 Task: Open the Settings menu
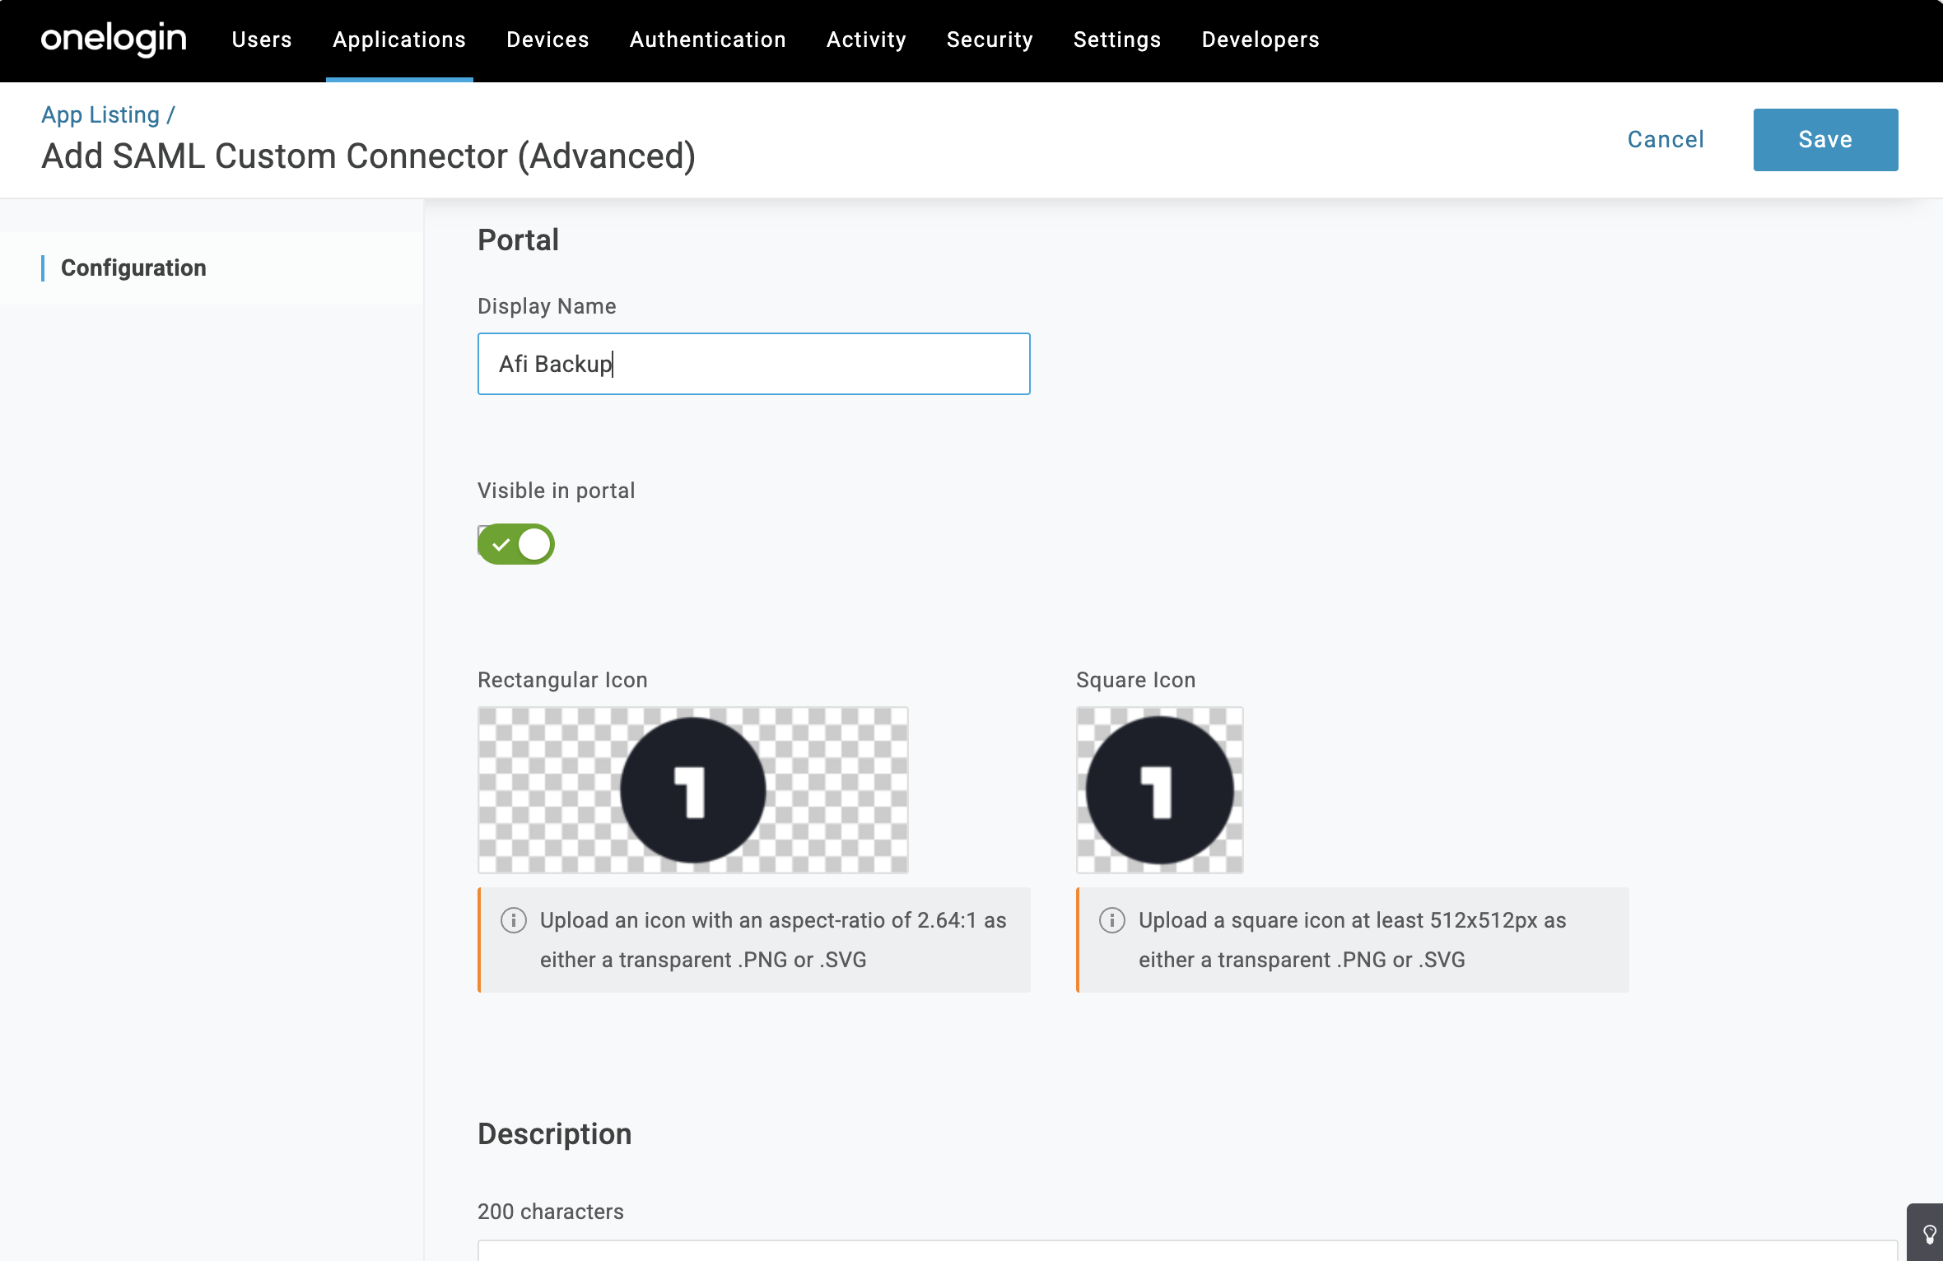[x=1116, y=40]
